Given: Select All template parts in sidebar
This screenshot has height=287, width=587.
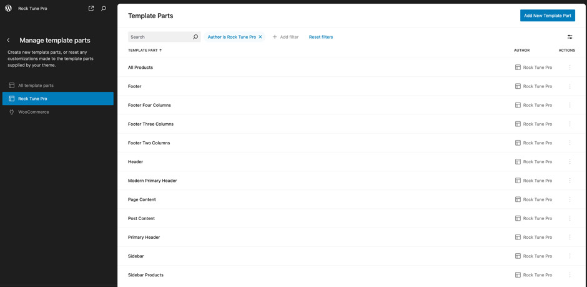Looking at the screenshot, I should point(36,85).
